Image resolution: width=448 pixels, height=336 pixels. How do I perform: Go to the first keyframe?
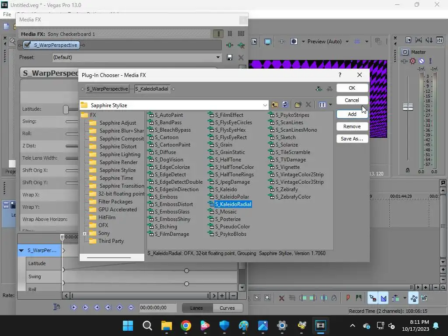74,308
